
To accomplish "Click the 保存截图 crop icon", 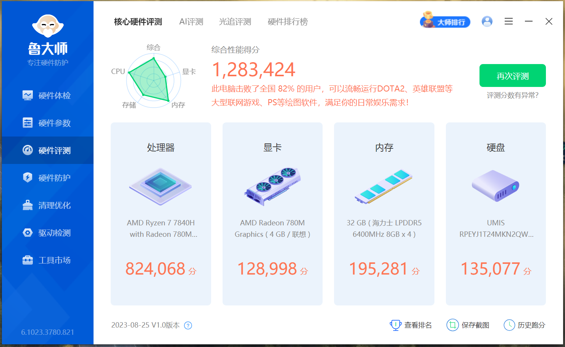I will click(x=452, y=325).
